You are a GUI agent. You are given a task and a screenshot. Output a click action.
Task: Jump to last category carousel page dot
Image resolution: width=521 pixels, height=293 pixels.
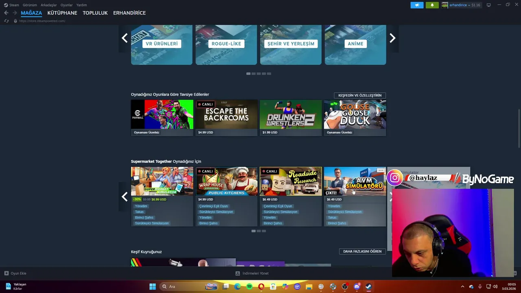pyautogui.click(x=269, y=74)
